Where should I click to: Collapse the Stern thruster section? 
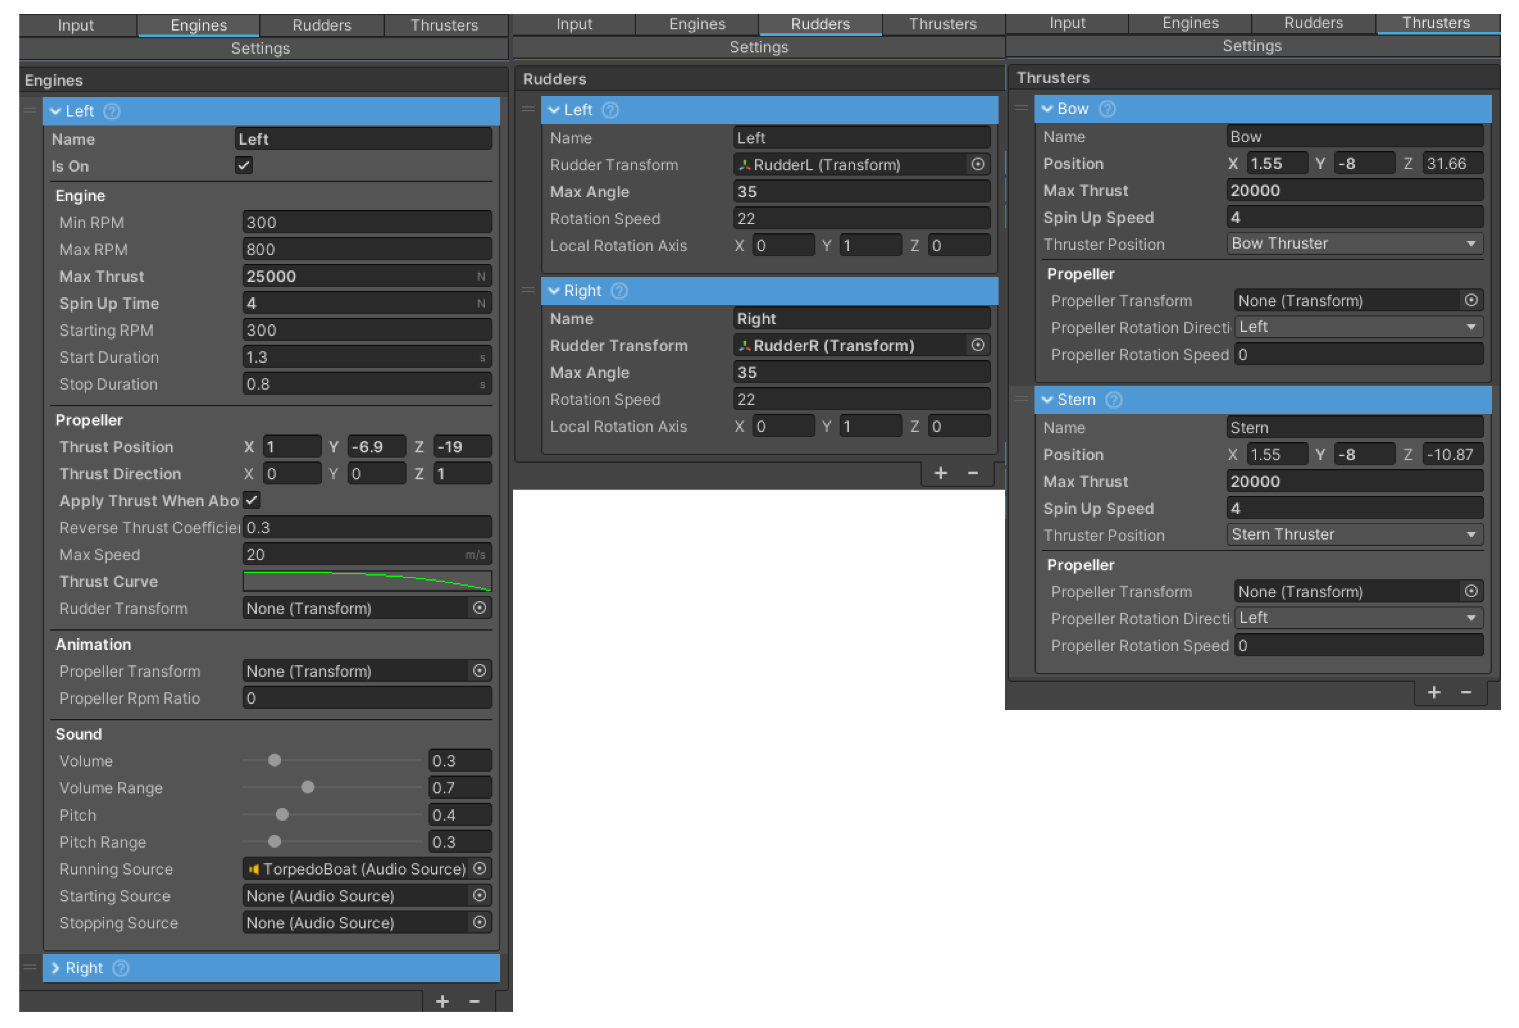1046,399
